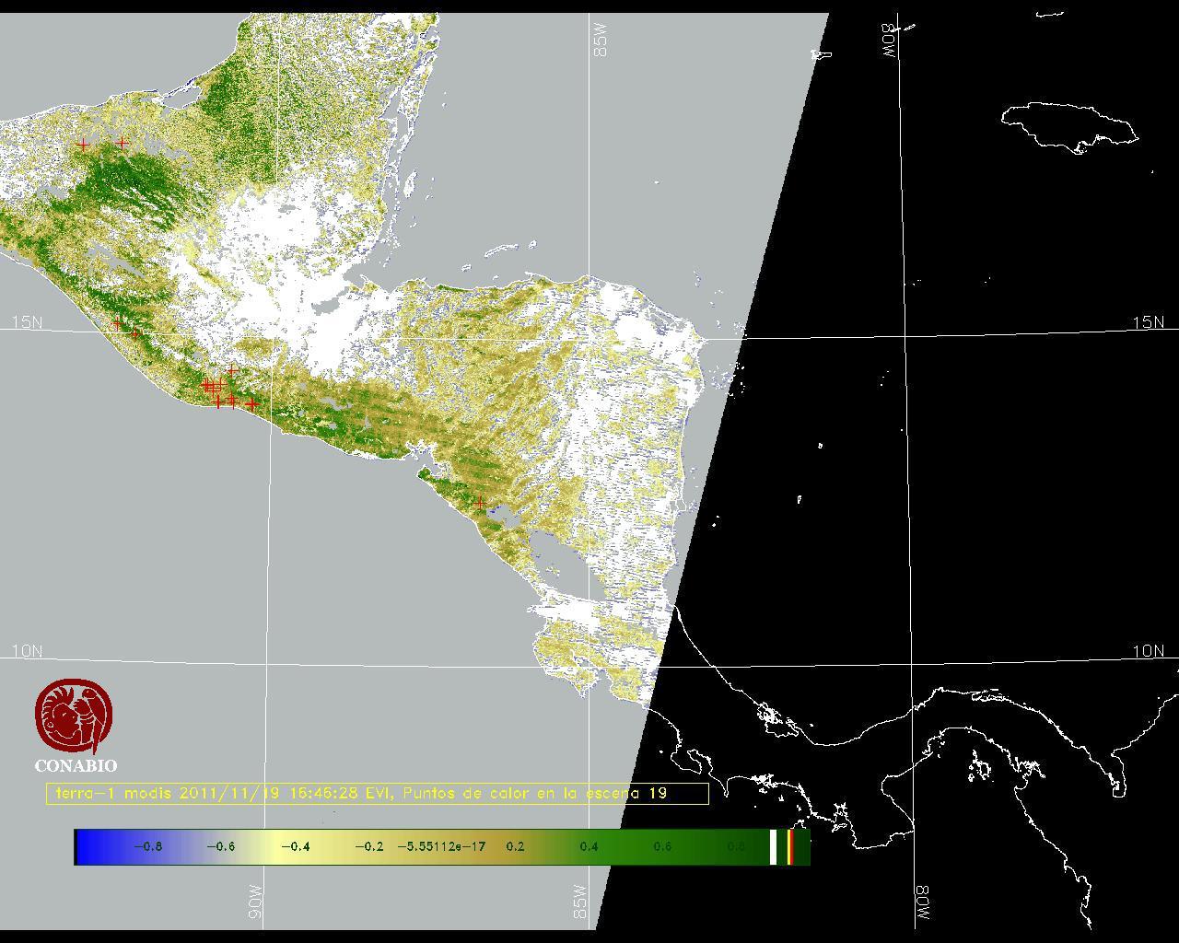Click the white stripe at the colorbar's right end
Screen dimensions: 1179x943
773,846
